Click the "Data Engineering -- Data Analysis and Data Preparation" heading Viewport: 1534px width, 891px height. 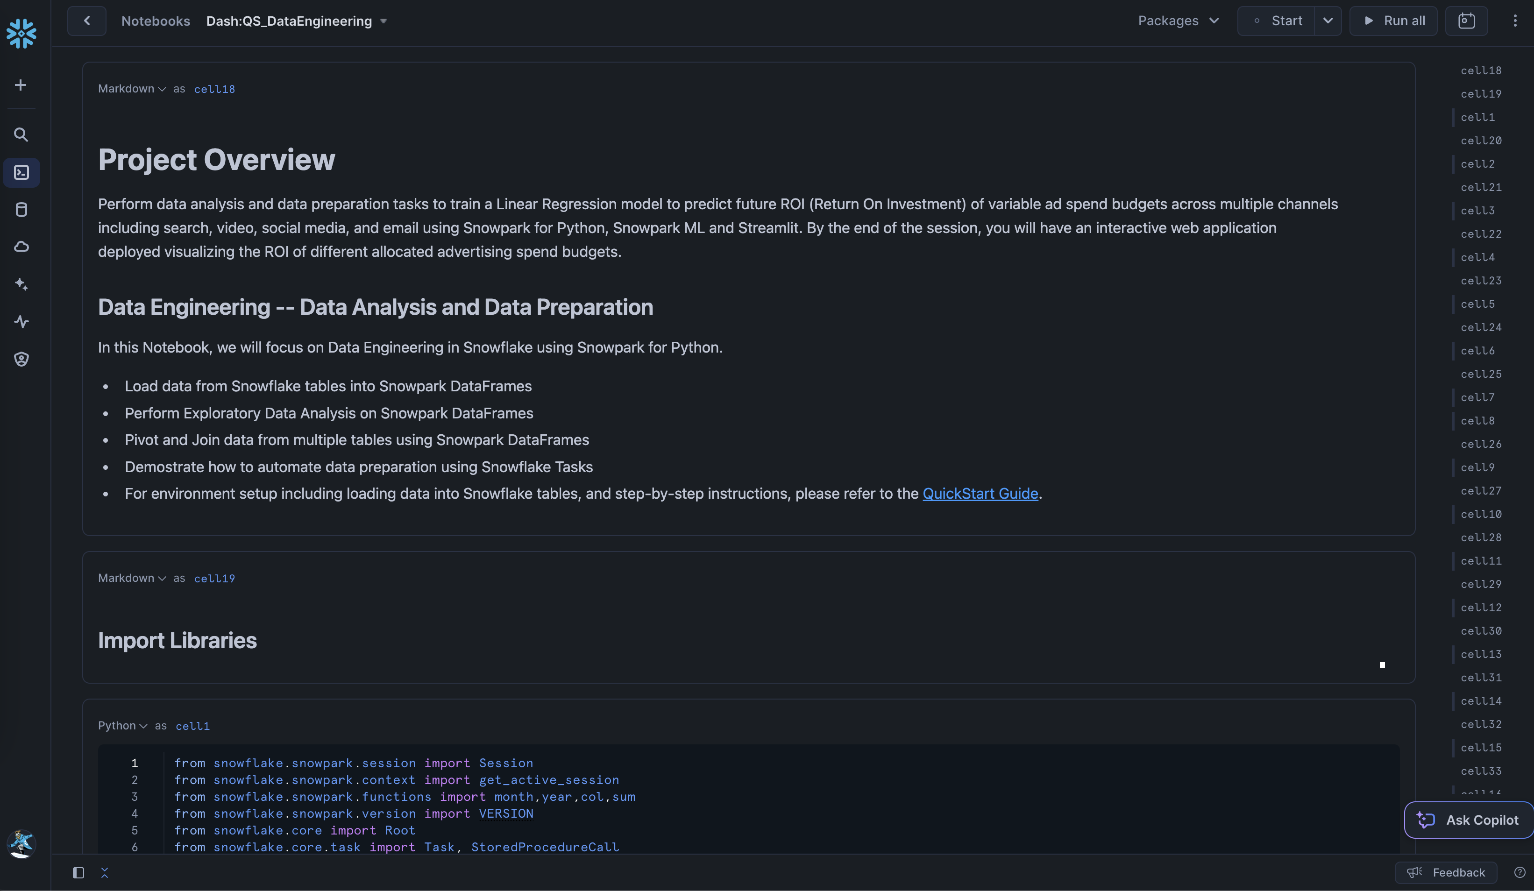[376, 307]
